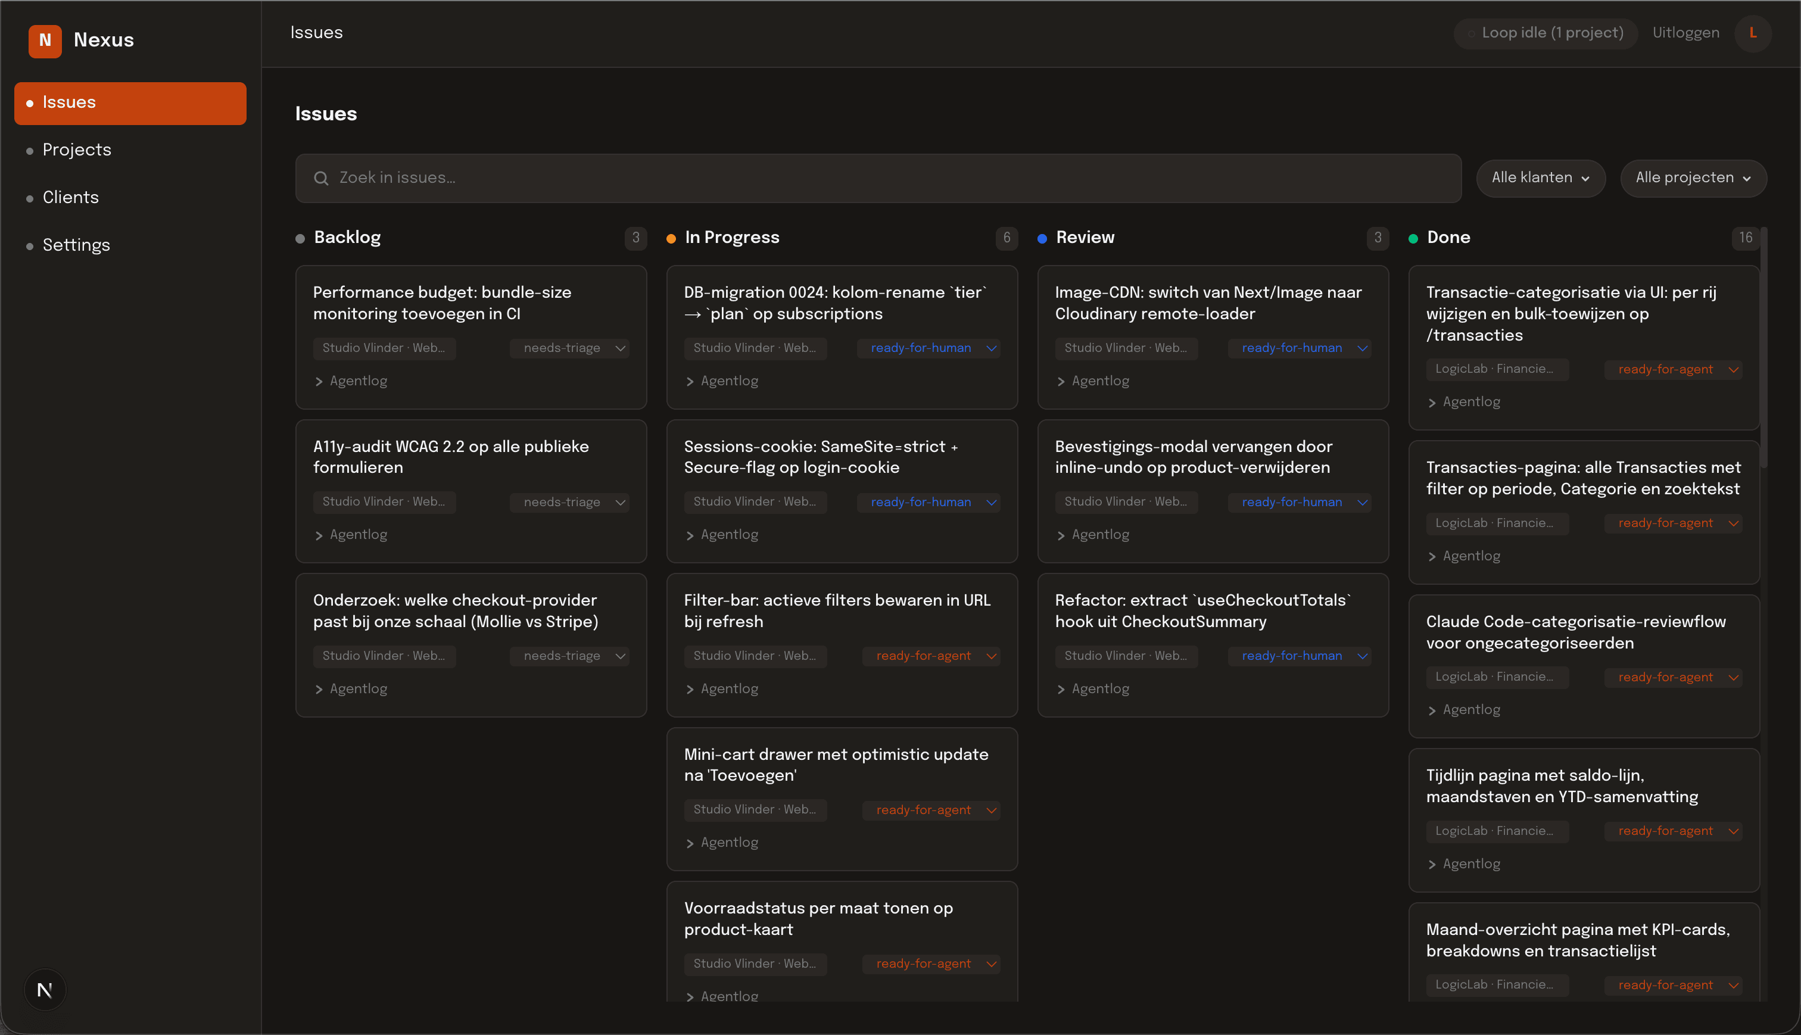Open Settings in the sidebar
The image size is (1801, 1035).
[130, 246]
